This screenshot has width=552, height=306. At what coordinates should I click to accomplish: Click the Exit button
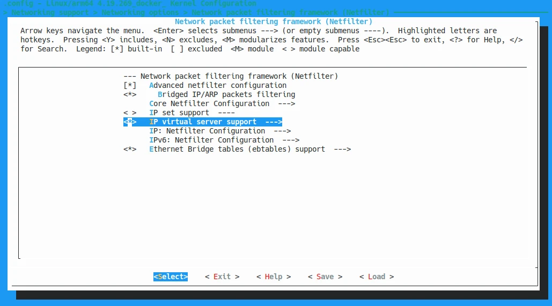point(222,277)
